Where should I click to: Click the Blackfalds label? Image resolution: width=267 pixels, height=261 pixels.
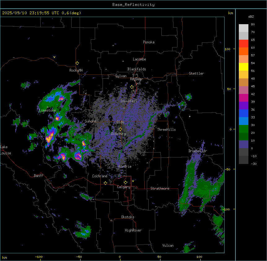click(x=137, y=69)
